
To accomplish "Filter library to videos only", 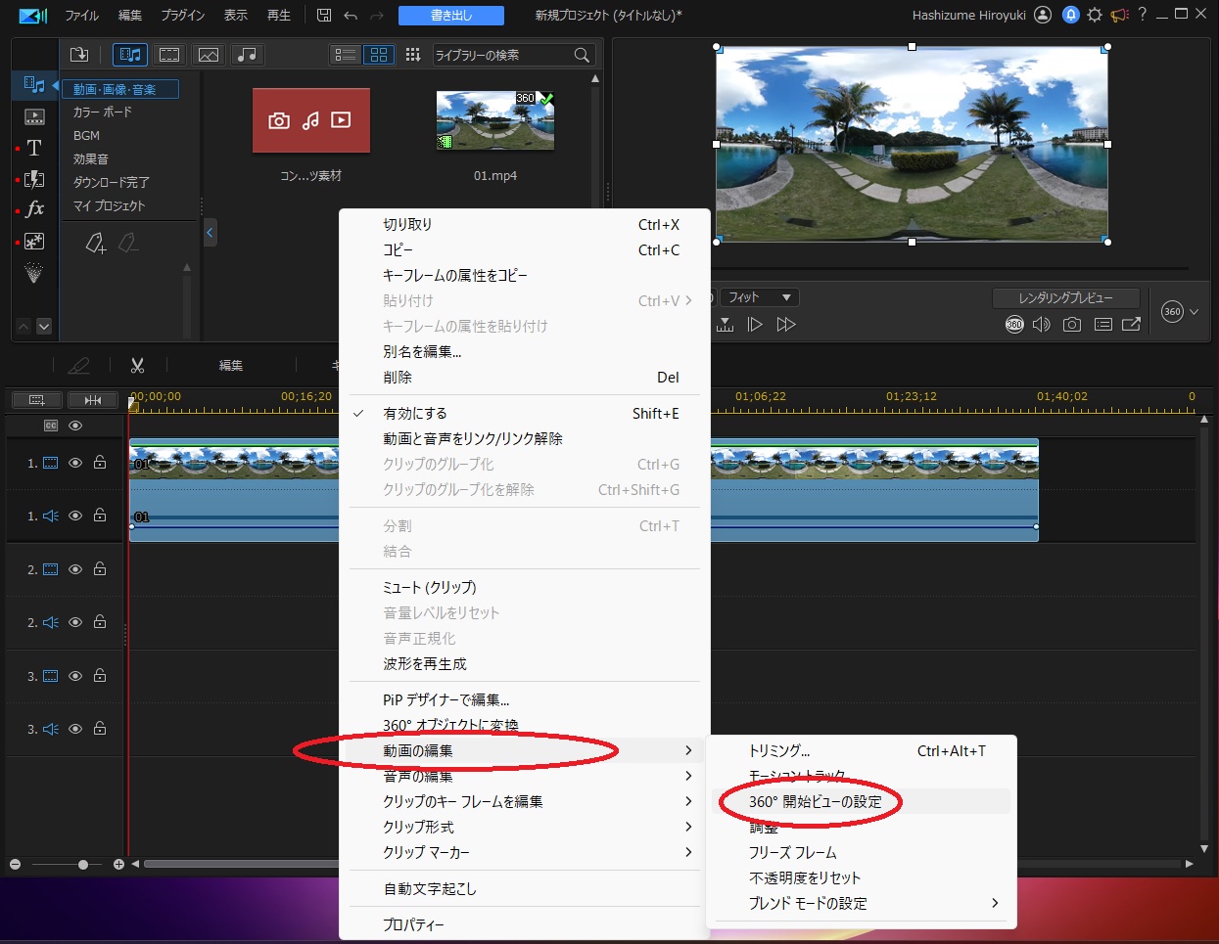I will coord(169,55).
